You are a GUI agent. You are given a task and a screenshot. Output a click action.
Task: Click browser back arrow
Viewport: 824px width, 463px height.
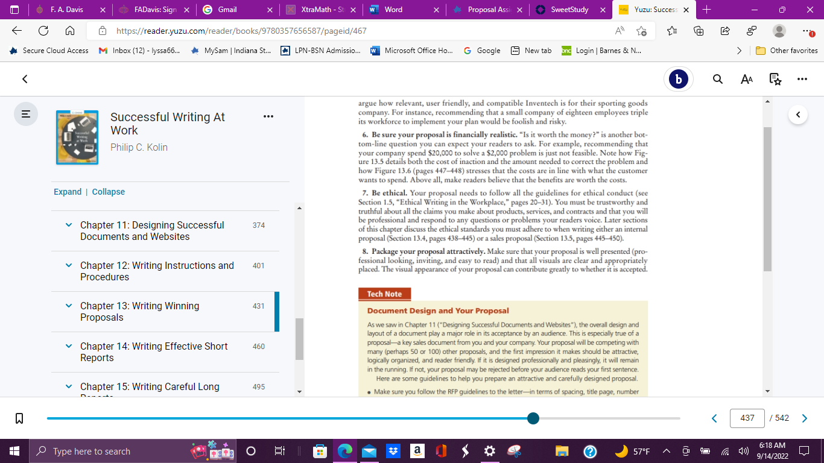pos(17,31)
